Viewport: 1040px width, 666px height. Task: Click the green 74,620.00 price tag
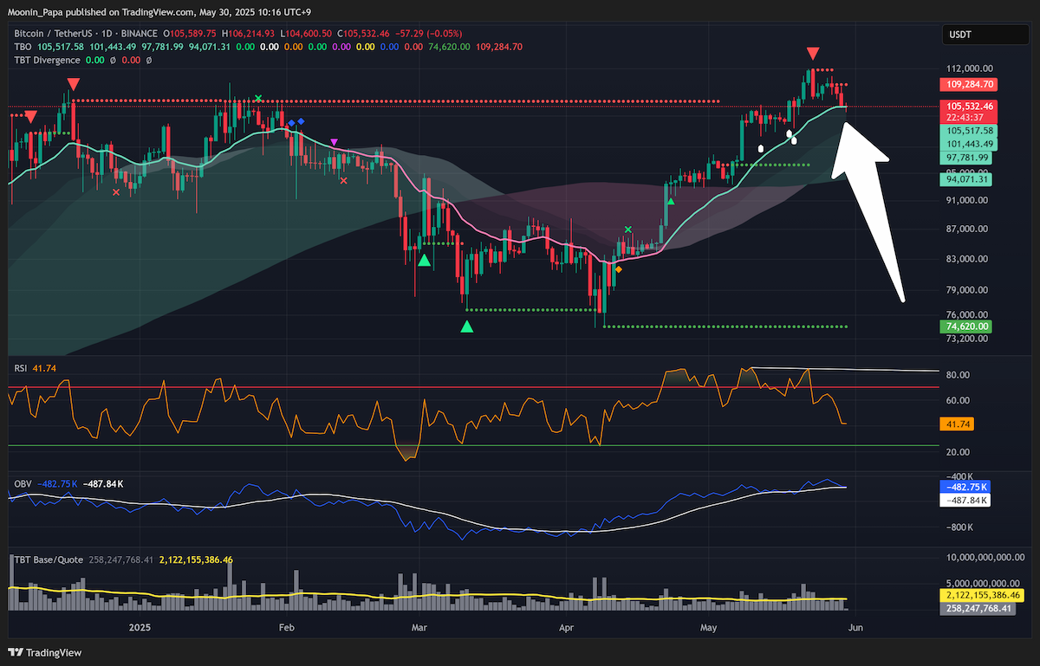(965, 327)
